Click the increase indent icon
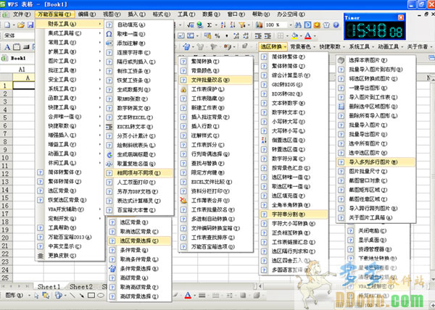Image resolution: width=435 pixels, height=310 pixels. pos(268,35)
